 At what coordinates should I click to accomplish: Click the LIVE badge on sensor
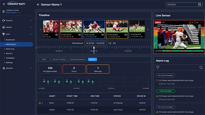click(158, 22)
